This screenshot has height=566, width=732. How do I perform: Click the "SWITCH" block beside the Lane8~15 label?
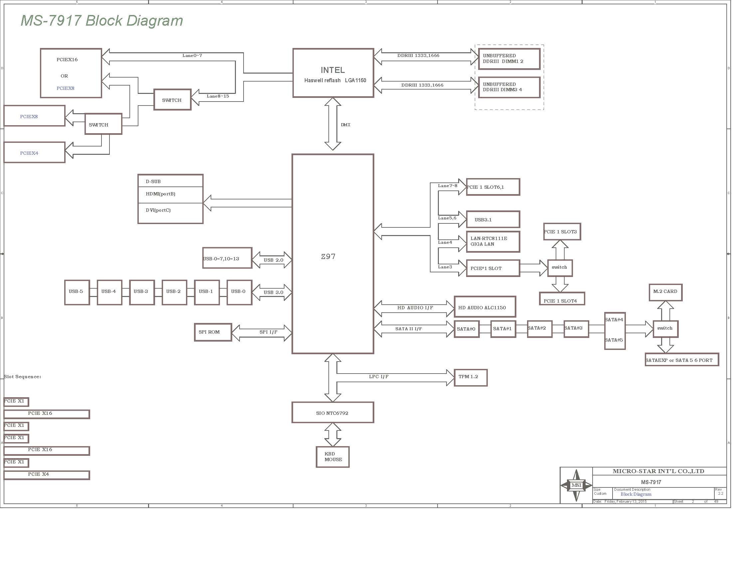click(x=172, y=100)
